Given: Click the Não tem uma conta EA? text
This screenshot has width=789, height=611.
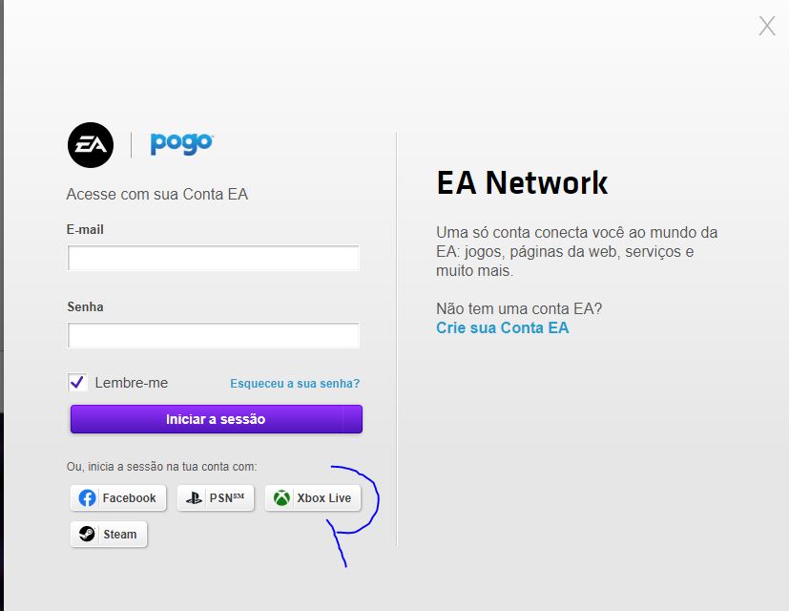Looking at the screenshot, I should [x=519, y=308].
